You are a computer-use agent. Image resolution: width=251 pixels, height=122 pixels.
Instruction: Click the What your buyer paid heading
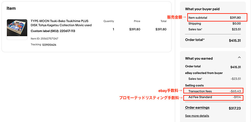[x=202, y=9]
